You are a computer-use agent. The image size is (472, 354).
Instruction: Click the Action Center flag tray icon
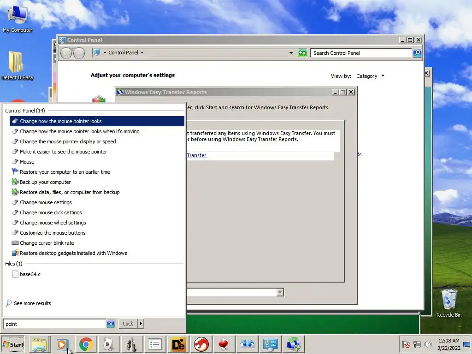click(x=406, y=344)
